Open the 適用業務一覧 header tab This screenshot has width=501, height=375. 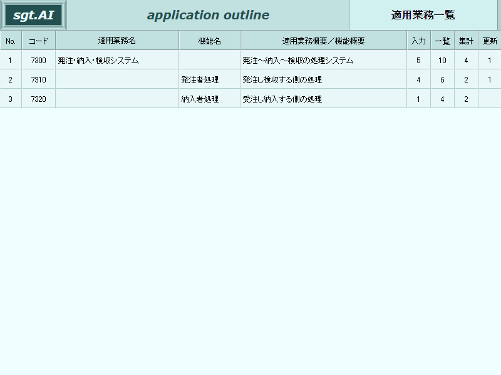coord(423,15)
